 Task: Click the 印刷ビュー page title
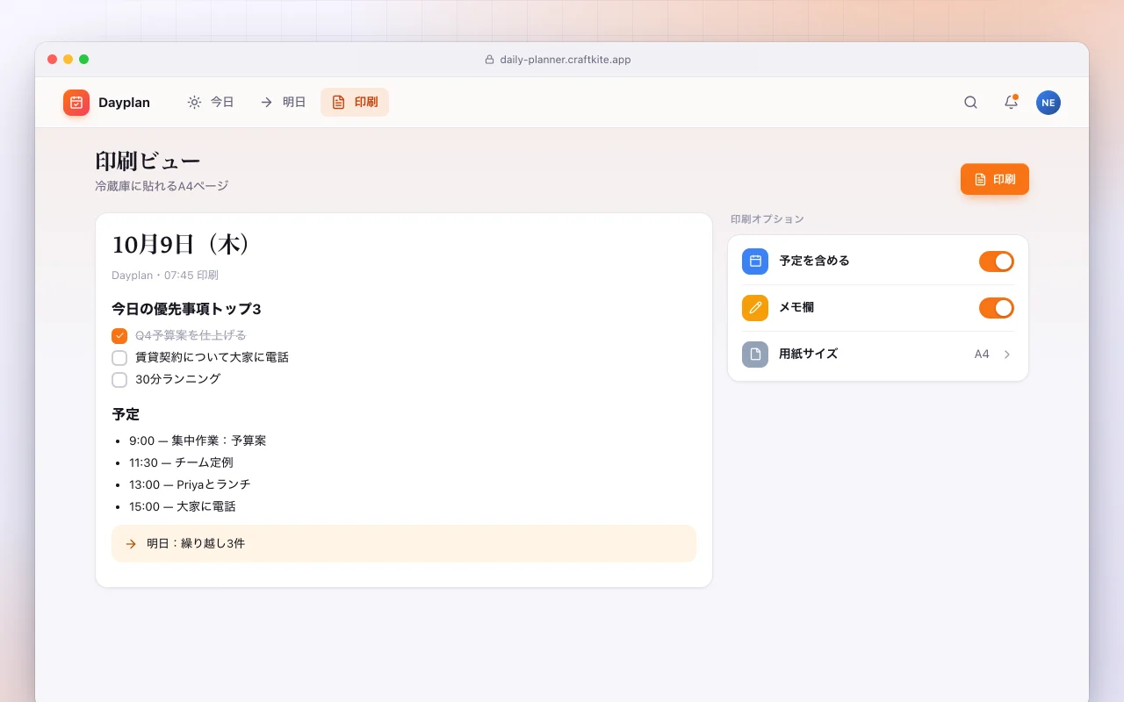tap(148, 161)
